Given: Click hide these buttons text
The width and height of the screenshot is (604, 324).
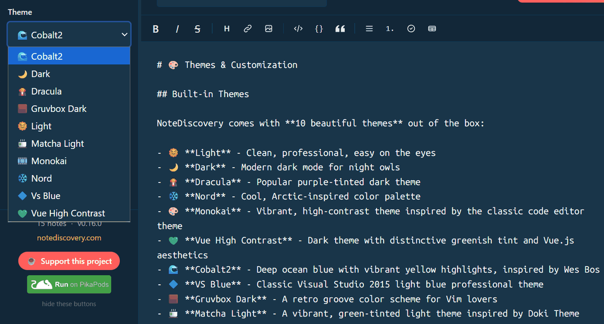Looking at the screenshot, I should pyautogui.click(x=69, y=304).
